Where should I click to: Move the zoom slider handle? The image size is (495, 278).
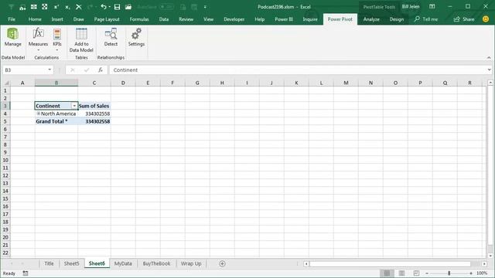[449, 273]
